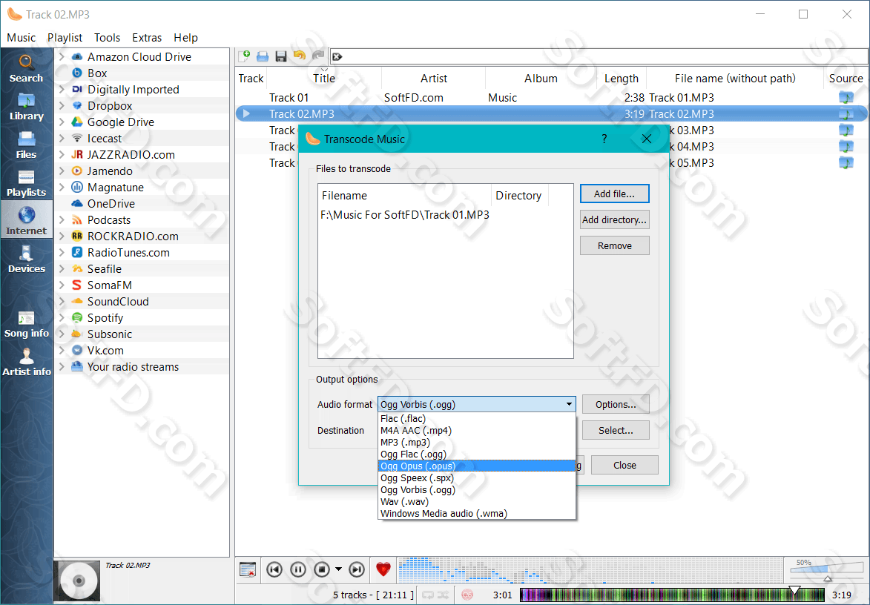Pause playback
870x605 pixels.
click(x=298, y=569)
